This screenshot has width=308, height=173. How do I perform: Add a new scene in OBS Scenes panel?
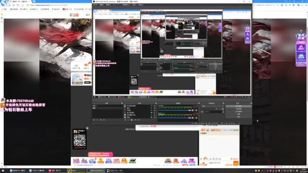coord(94,120)
